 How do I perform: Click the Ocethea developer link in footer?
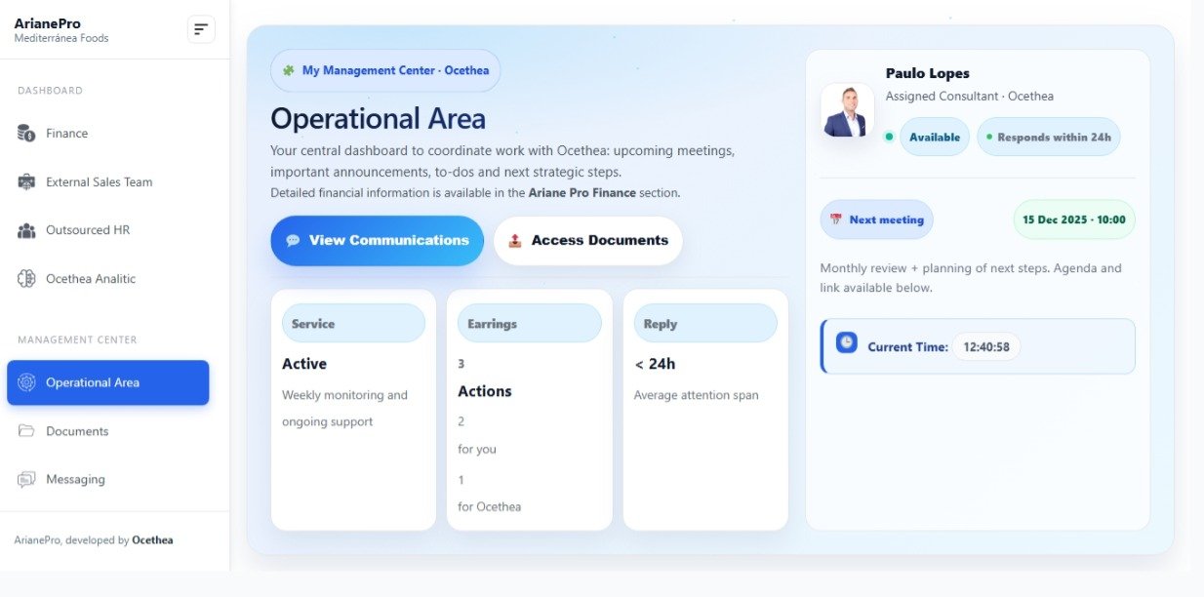(152, 539)
